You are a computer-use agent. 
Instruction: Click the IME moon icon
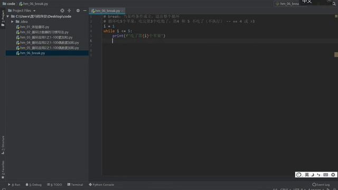[x=312, y=175]
